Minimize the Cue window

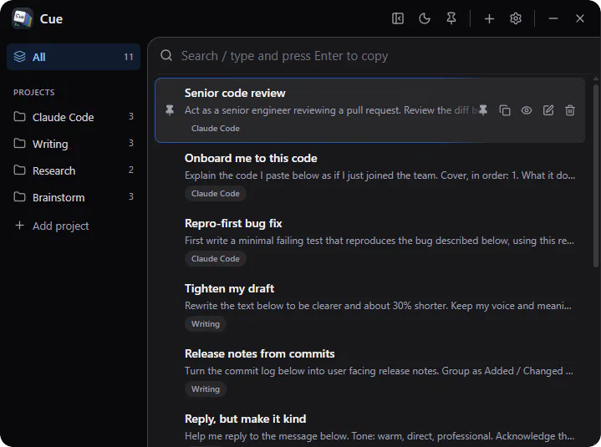[x=553, y=18]
